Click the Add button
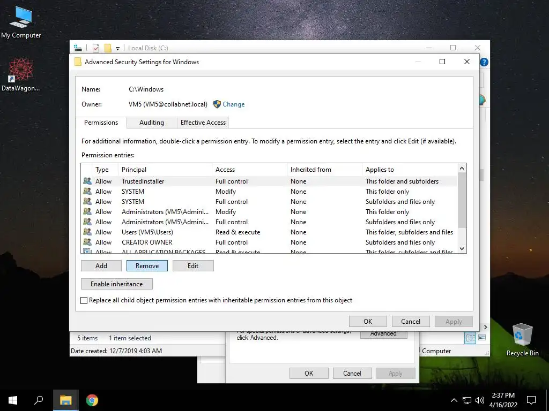549x411 pixels. pos(101,265)
